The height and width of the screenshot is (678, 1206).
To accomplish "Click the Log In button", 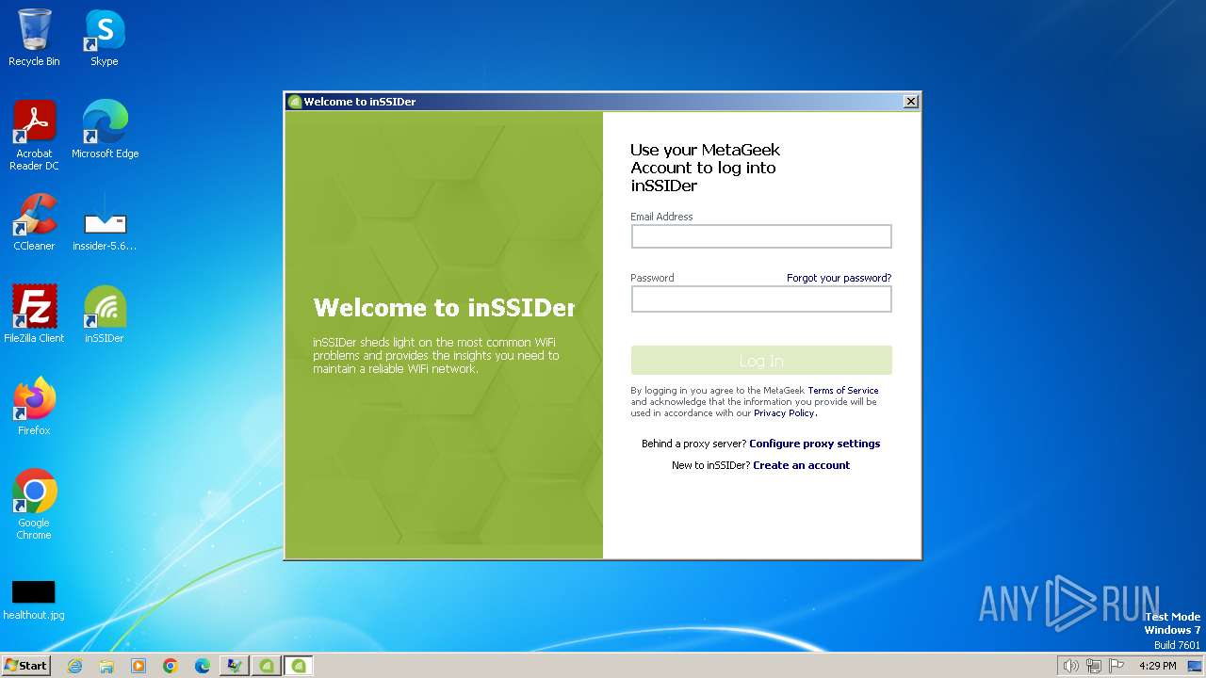I will [x=761, y=361].
